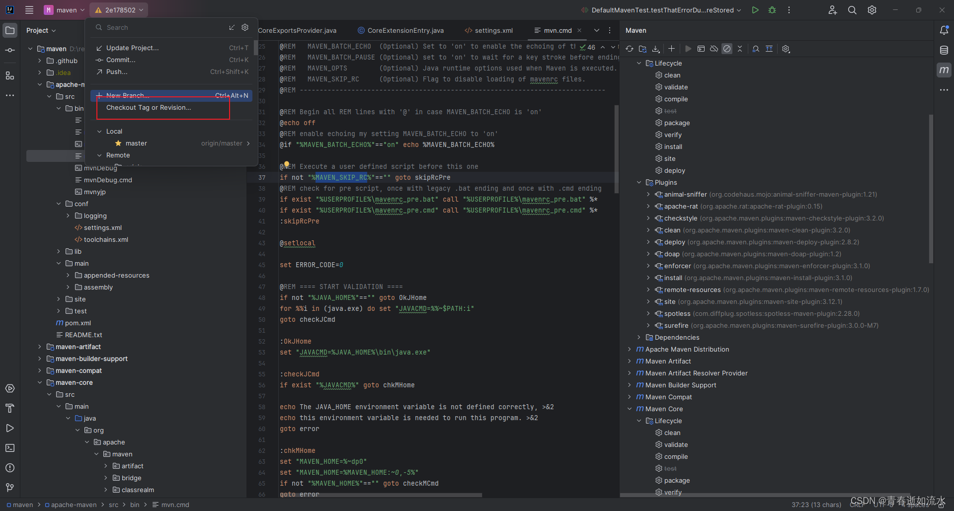Open the Problems tool window
954x511 pixels.
click(x=10, y=468)
